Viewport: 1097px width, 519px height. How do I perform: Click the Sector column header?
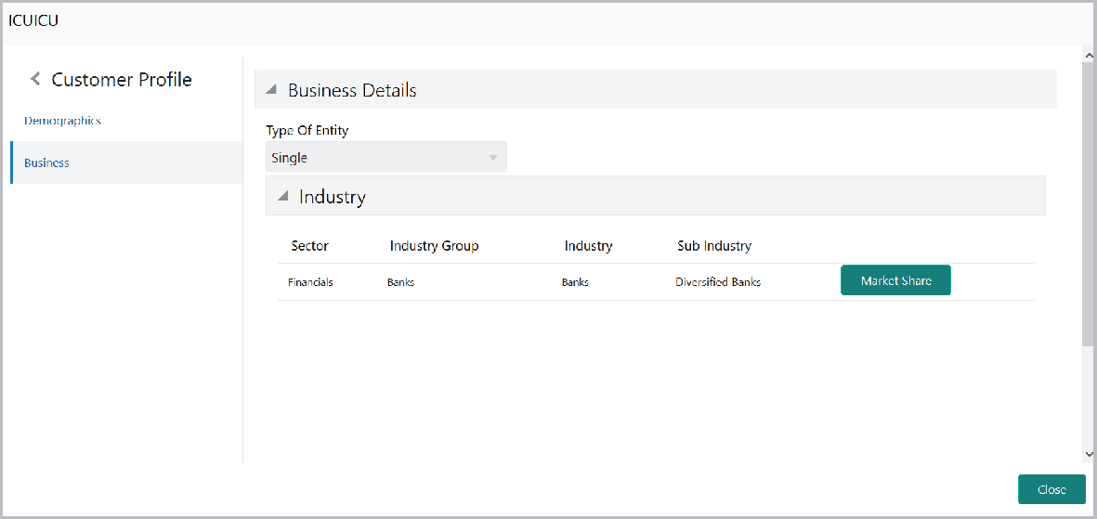pos(309,246)
